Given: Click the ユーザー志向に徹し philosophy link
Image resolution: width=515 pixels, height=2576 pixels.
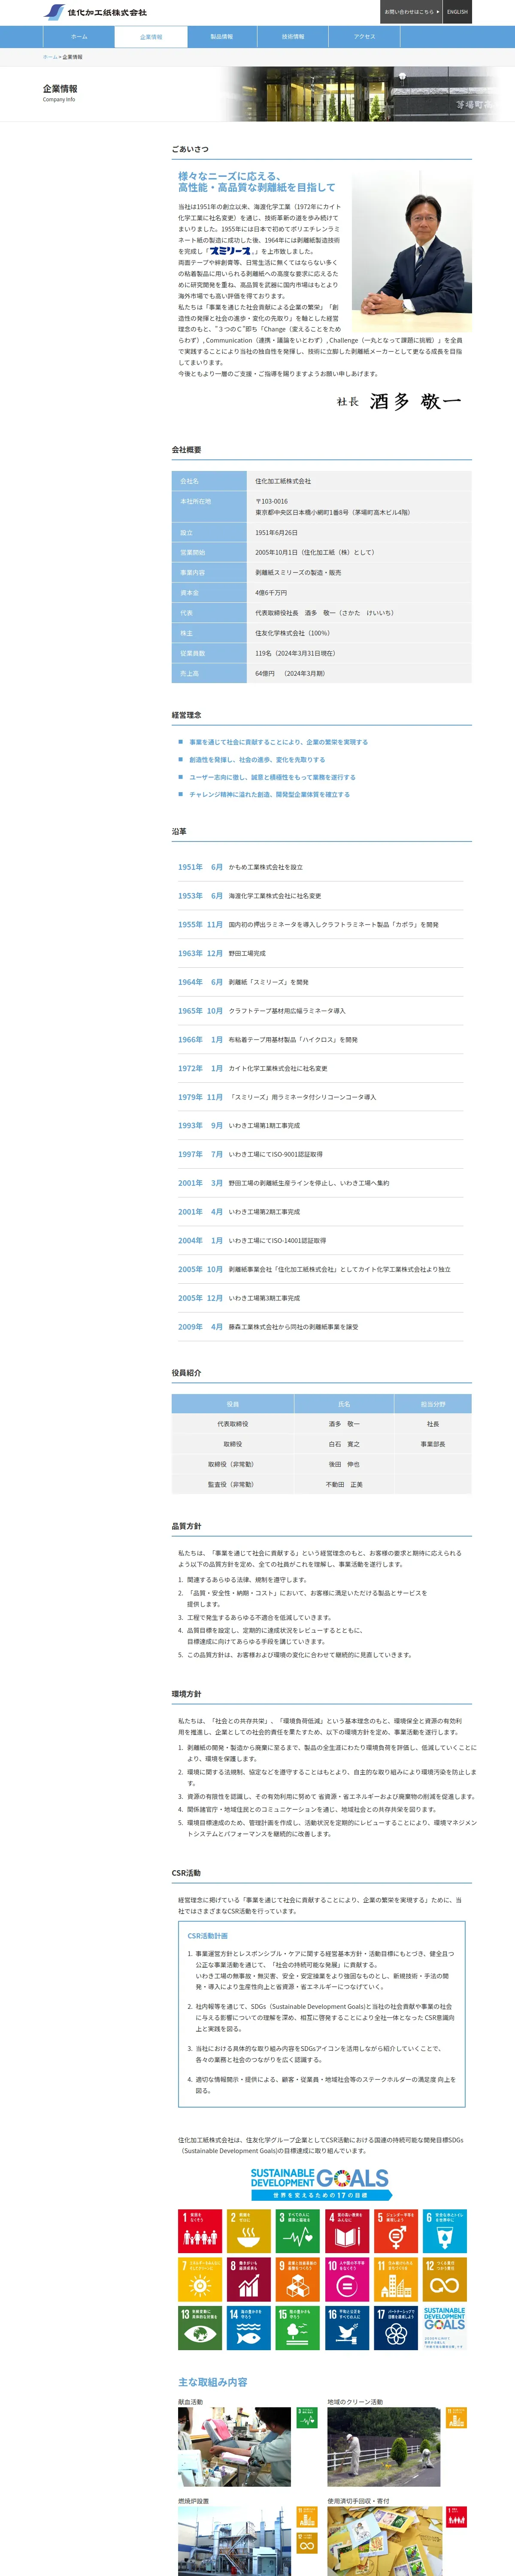Looking at the screenshot, I should click(x=272, y=777).
